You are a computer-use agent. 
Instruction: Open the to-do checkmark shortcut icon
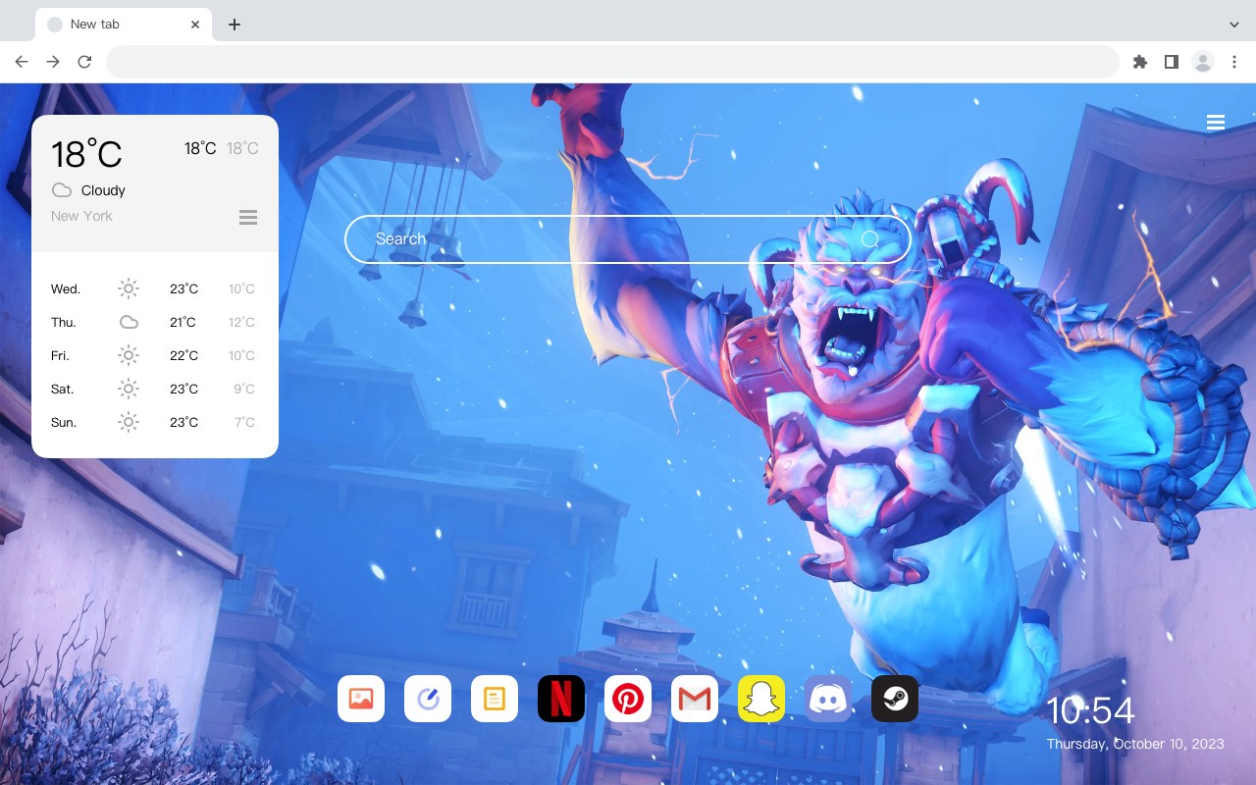click(x=428, y=699)
